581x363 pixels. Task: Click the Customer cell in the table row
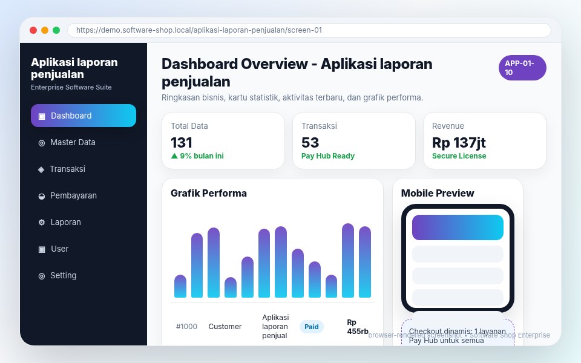225,327
